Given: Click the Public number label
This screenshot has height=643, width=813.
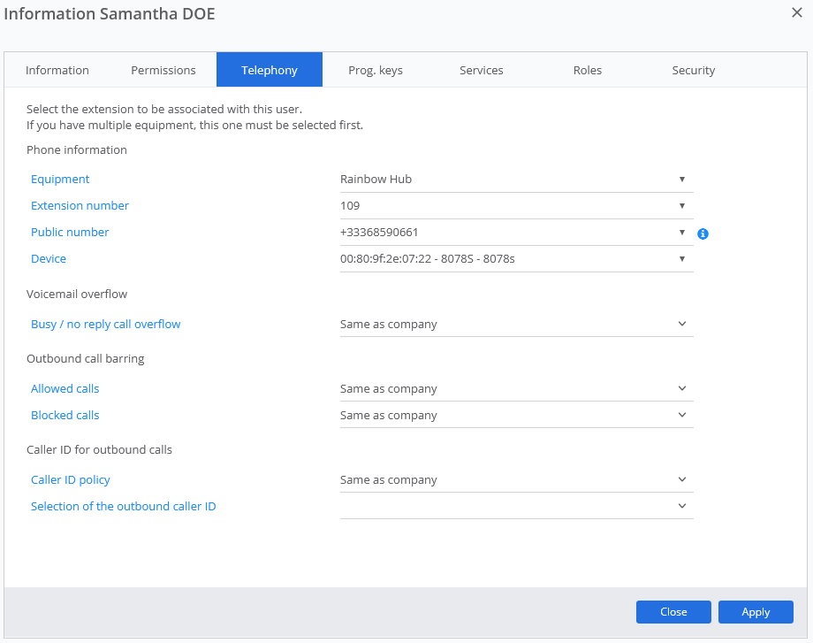Looking at the screenshot, I should click(x=70, y=232).
